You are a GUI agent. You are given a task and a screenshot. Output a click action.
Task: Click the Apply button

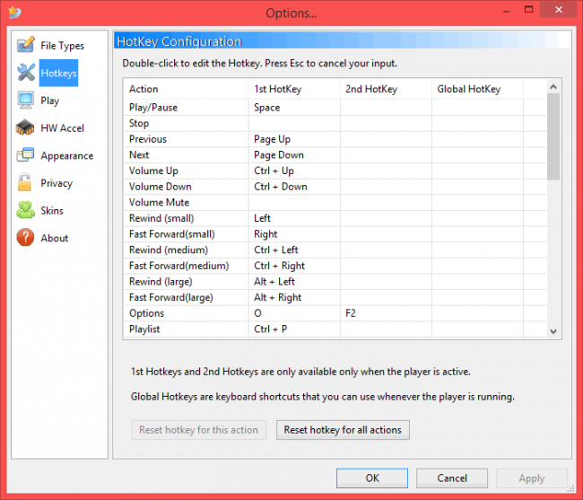[x=532, y=478]
